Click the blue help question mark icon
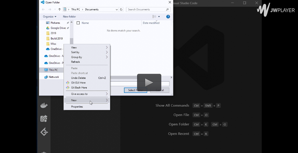This screenshot has width=298, height=153. coord(168,17)
